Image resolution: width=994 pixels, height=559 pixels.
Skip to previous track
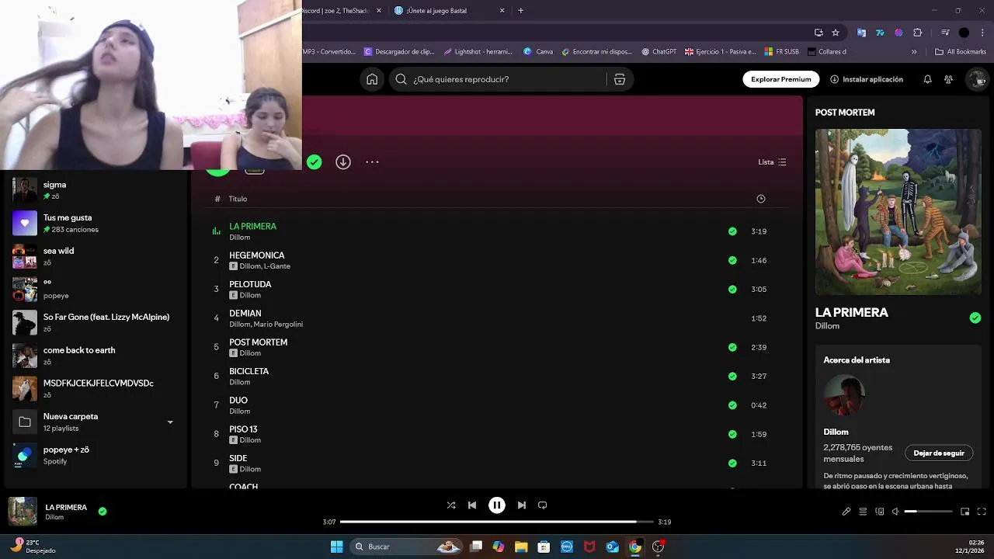472,505
